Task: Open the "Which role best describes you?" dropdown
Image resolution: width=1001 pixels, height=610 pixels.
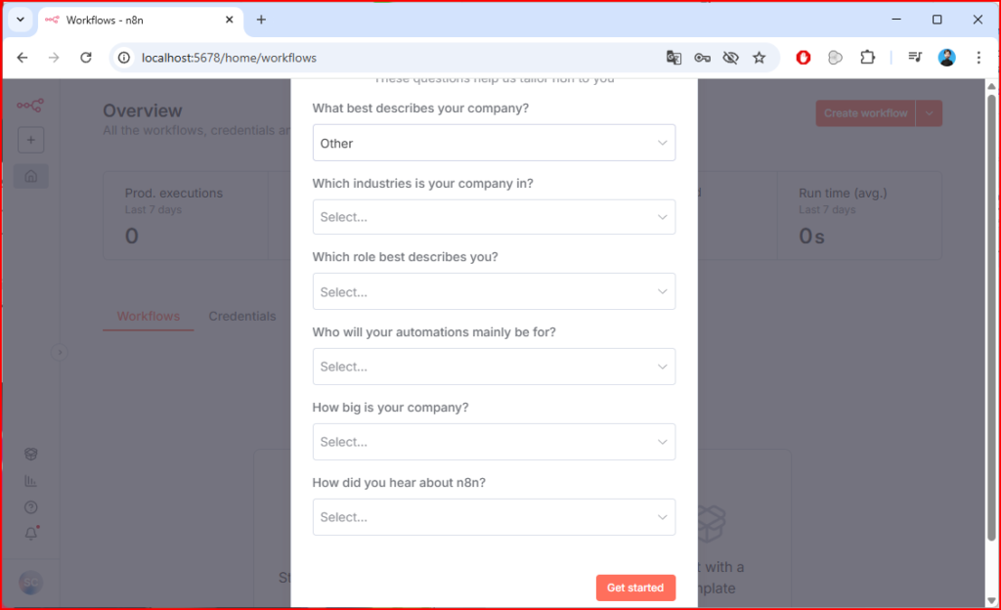Action: click(494, 292)
